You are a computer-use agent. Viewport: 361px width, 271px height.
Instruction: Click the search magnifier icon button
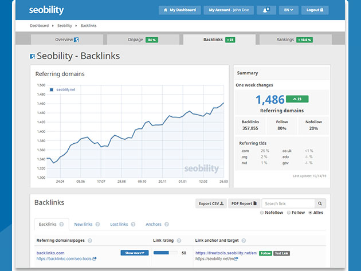[x=321, y=203]
